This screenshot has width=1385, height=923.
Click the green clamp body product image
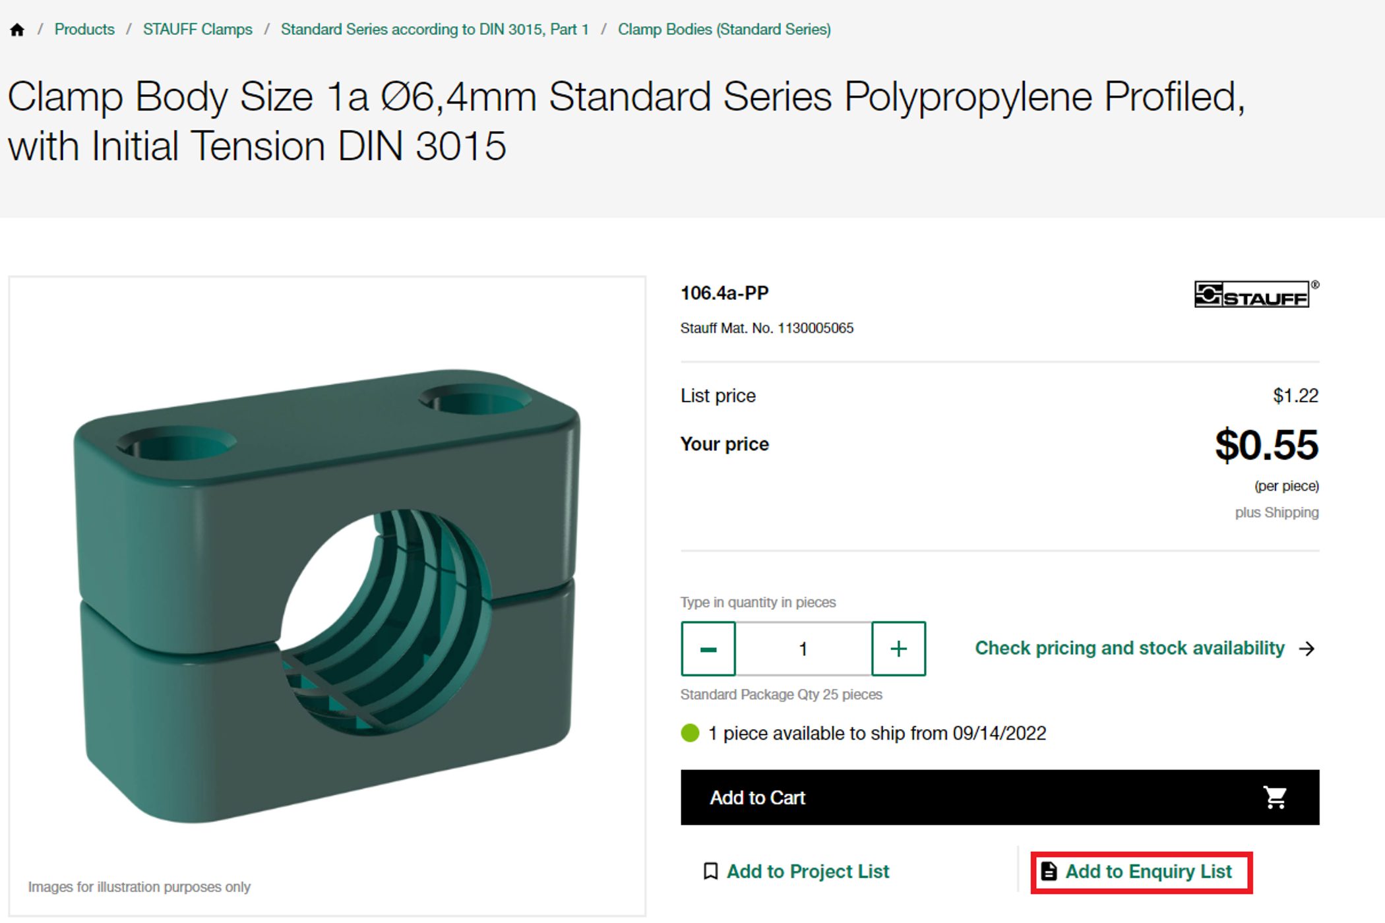click(326, 593)
